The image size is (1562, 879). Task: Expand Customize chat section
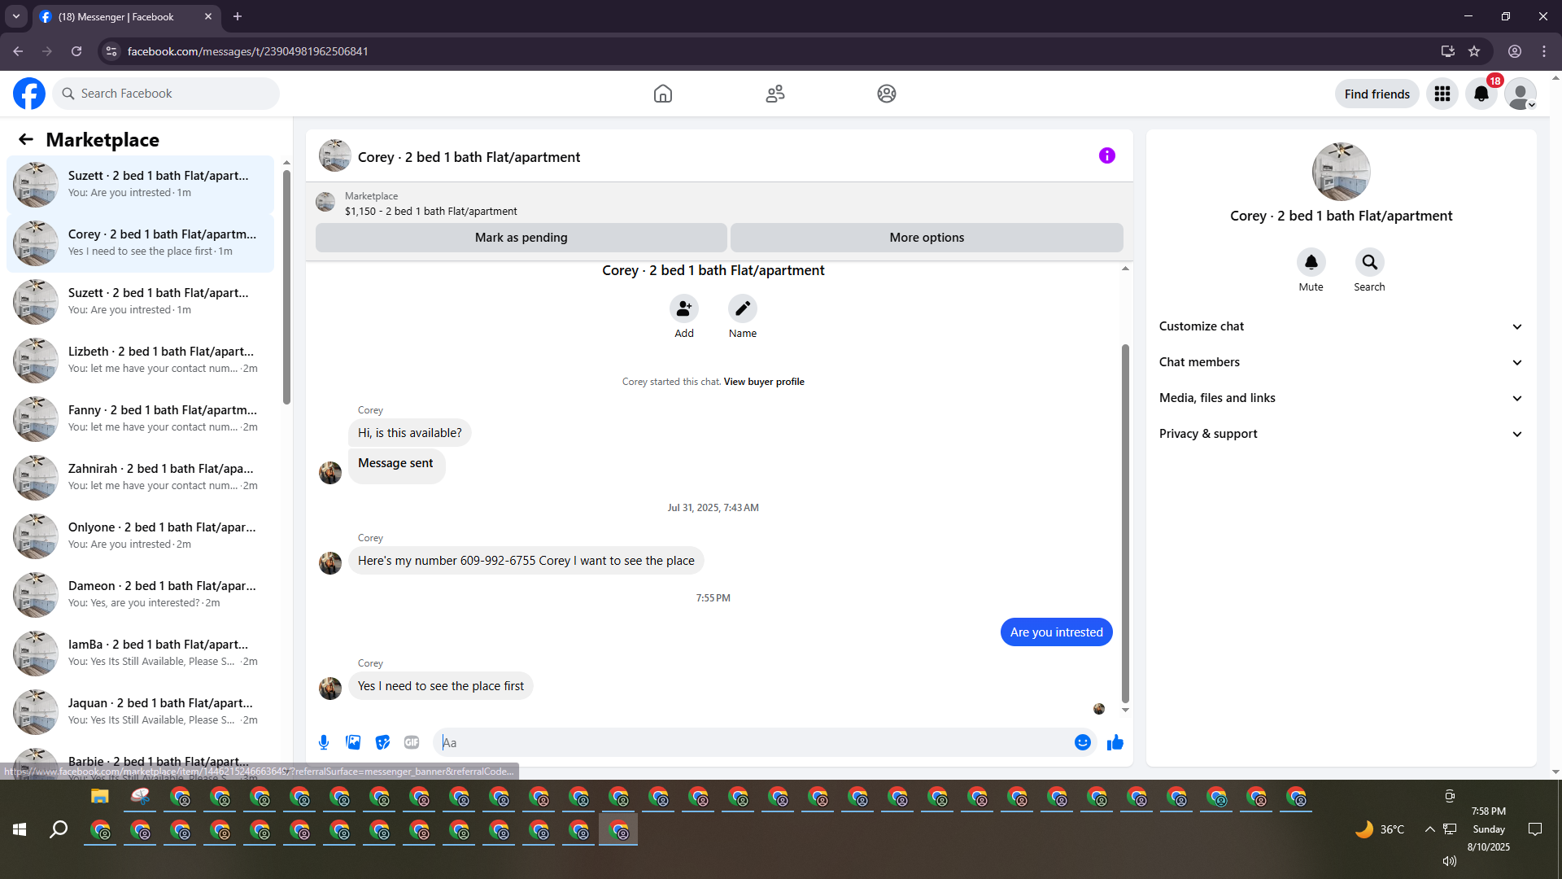(x=1341, y=326)
